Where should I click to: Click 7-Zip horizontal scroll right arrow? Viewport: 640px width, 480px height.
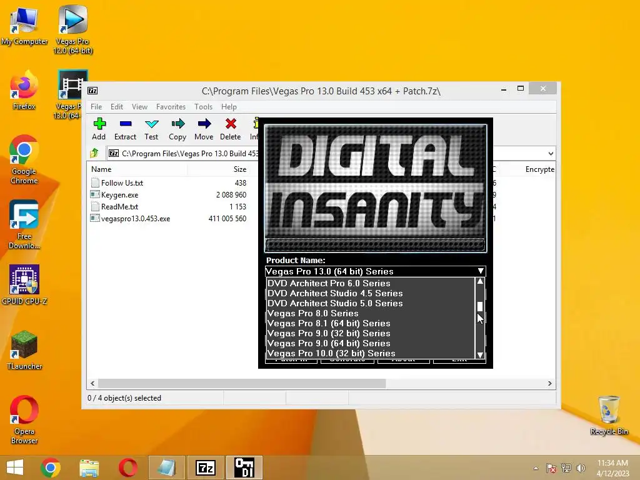click(550, 383)
